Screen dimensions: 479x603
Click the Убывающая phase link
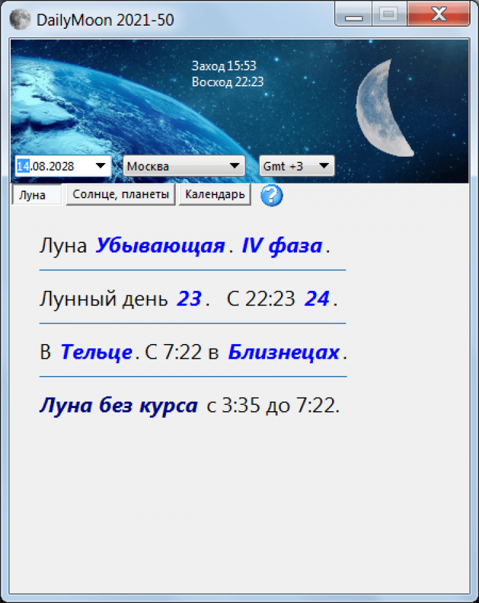pos(160,246)
